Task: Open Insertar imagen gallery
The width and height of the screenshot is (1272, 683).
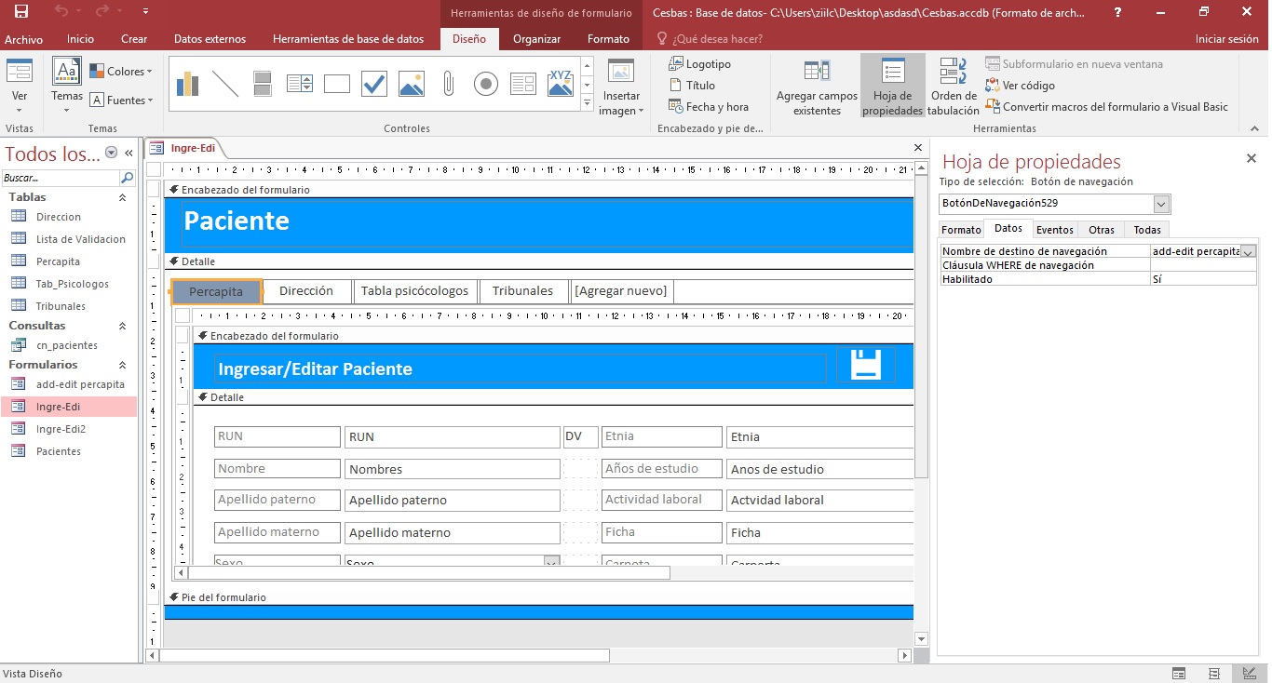Action: [621, 87]
